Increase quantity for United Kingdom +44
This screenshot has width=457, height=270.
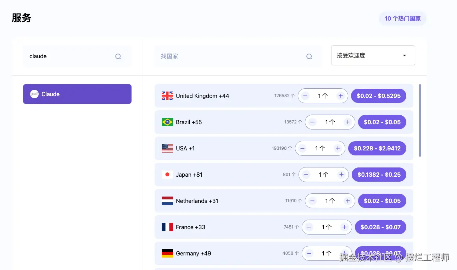[341, 96]
